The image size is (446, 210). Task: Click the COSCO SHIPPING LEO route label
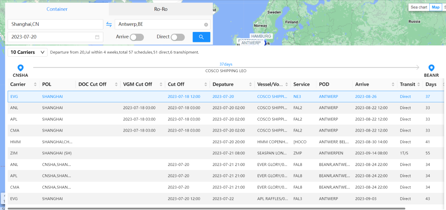pyautogui.click(x=226, y=71)
